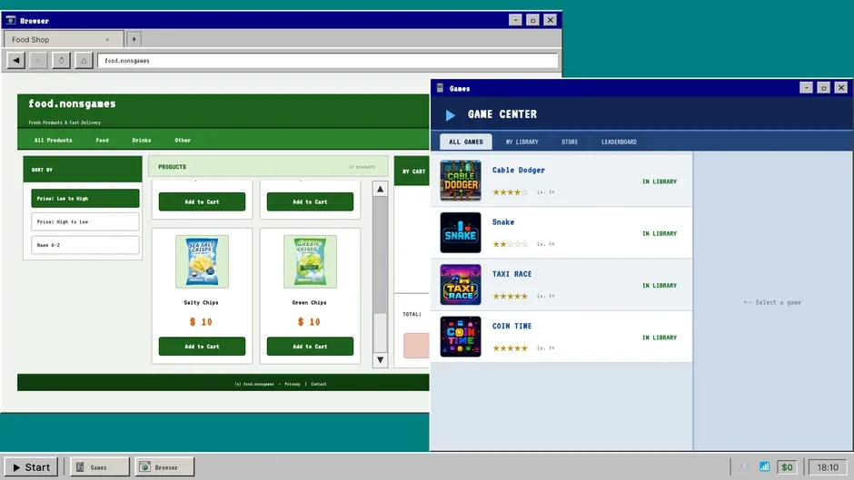Click the Green Chips product image
The image size is (854, 480).
tap(310, 261)
